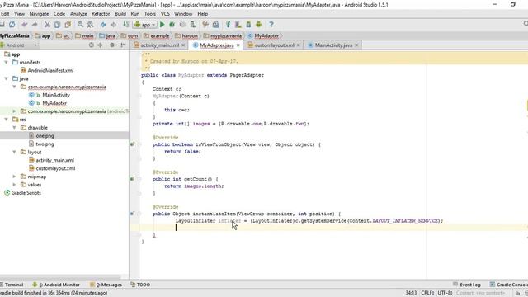Close the MyAdapter.java tab

pyautogui.click(x=238, y=45)
